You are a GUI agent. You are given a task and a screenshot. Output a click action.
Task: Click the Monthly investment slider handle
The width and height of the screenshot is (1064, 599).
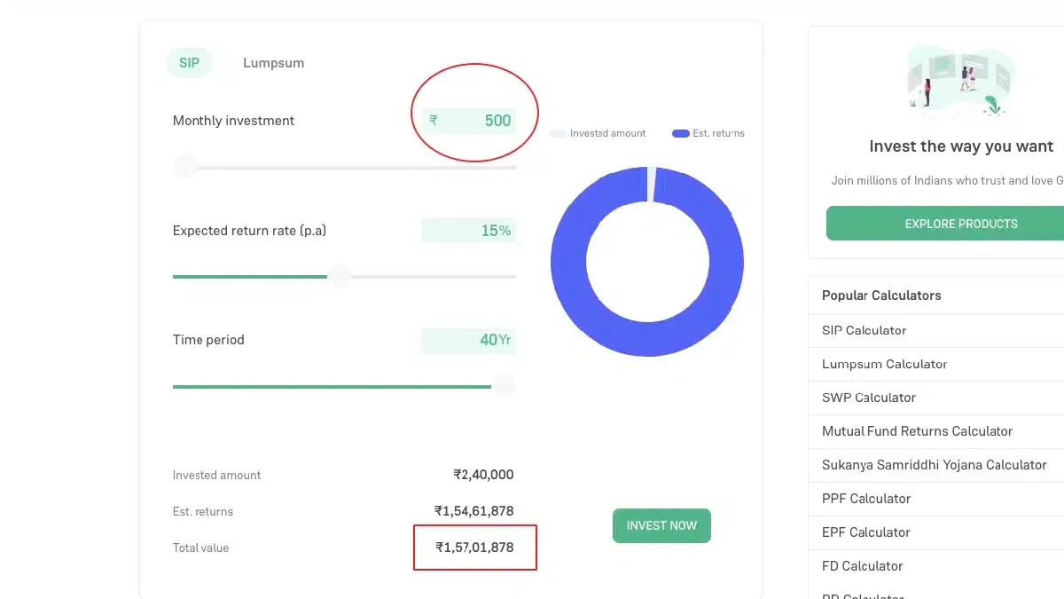(x=185, y=166)
